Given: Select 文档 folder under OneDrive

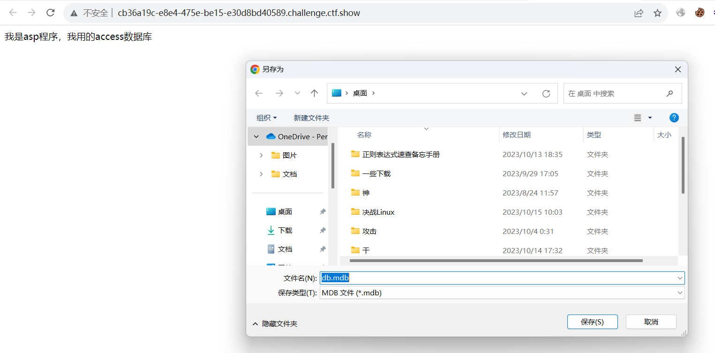Looking at the screenshot, I should (284, 174).
